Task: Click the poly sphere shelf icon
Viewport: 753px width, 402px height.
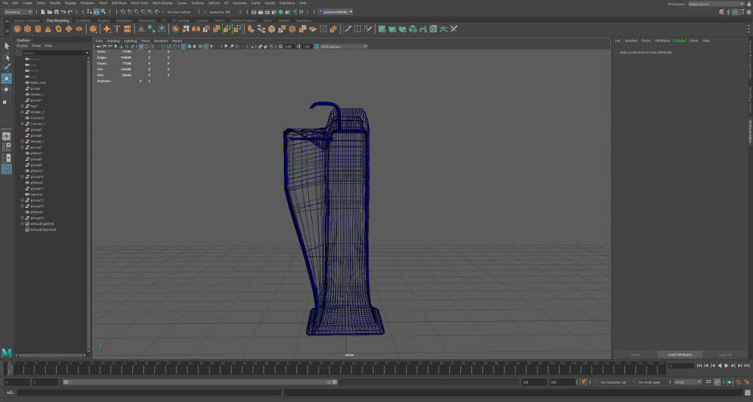Action: click(x=18, y=29)
